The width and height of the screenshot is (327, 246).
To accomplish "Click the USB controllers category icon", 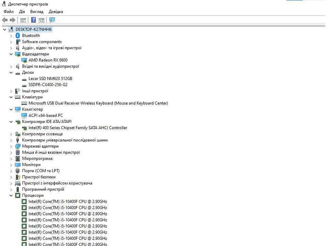I will point(18,140).
